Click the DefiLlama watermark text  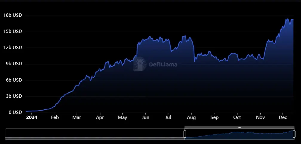tap(163, 65)
